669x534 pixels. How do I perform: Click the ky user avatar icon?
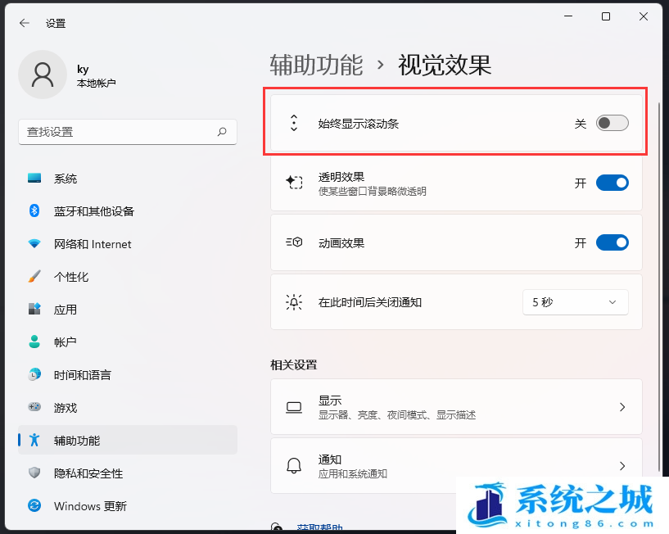(x=42, y=75)
